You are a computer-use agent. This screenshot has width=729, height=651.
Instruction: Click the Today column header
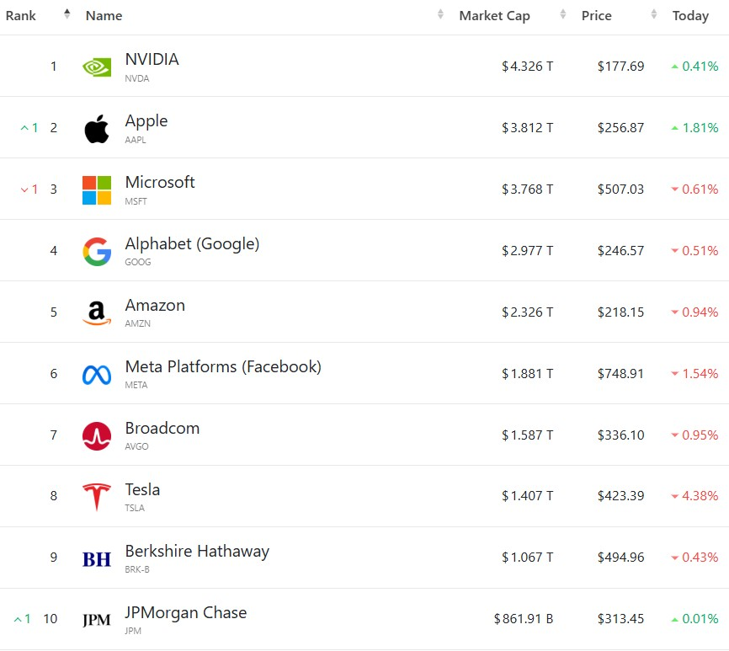click(690, 16)
